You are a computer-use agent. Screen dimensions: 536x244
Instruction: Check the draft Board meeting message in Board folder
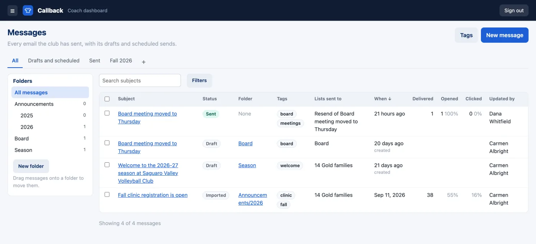point(107,143)
